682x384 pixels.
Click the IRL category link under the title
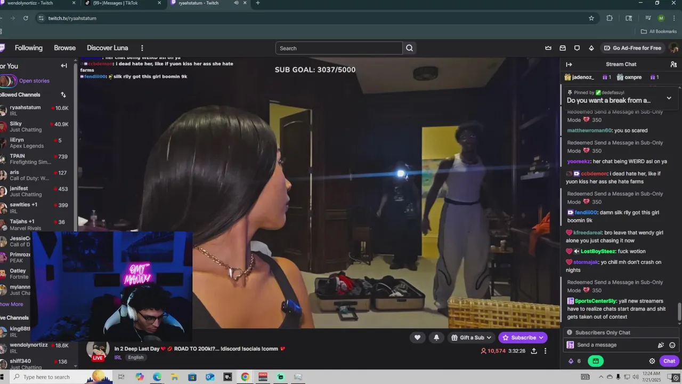tap(118, 357)
